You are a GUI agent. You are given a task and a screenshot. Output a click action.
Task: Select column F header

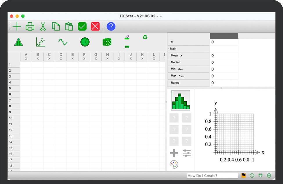click(84, 57)
